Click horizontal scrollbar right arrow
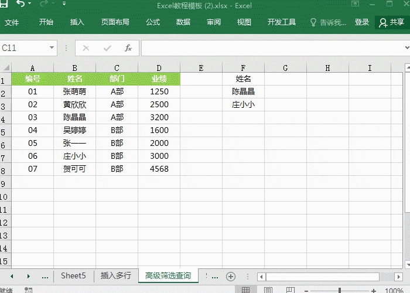This screenshot has width=410, height=293. [x=398, y=277]
